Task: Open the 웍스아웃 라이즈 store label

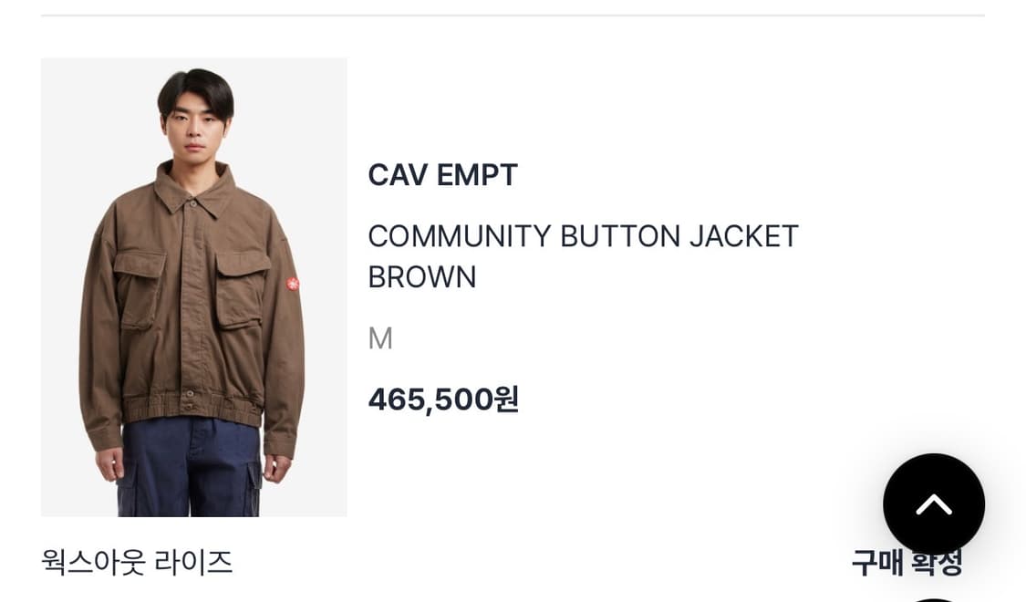Action: (x=137, y=562)
